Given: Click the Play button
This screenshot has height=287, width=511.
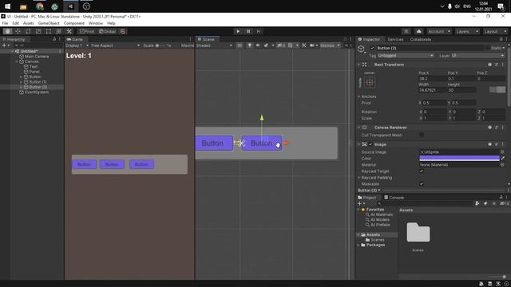Looking at the screenshot, I should coord(238,31).
